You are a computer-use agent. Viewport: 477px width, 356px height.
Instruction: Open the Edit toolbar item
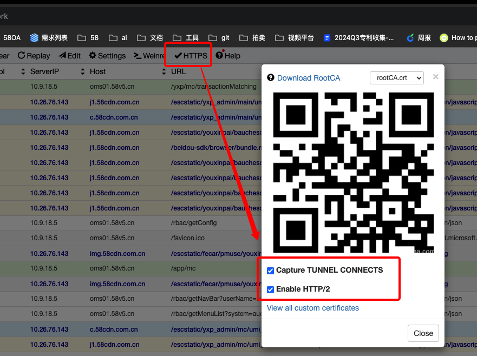click(x=70, y=56)
